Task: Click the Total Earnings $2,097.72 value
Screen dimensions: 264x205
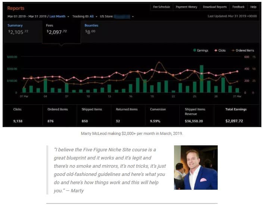Action: click(x=234, y=121)
